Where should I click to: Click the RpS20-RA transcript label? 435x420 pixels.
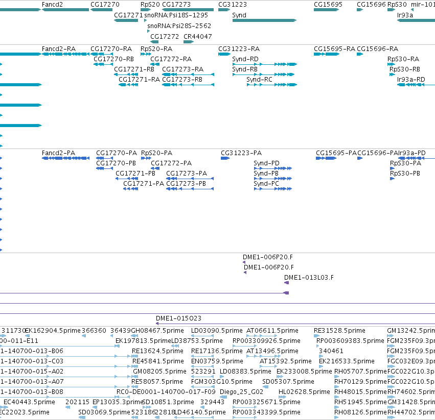[x=156, y=49]
